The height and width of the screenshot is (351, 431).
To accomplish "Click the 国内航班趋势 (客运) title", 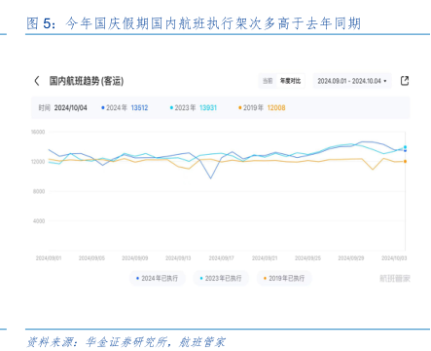I will tap(87, 81).
